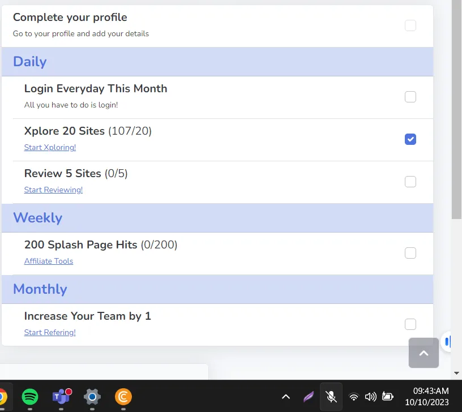Check the 200 Splash Page Hits checkbox

coord(410,252)
